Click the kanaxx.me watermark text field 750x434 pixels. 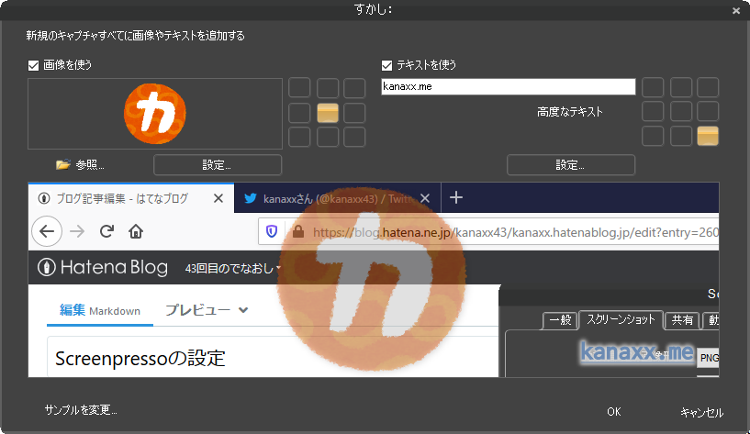[508, 86]
